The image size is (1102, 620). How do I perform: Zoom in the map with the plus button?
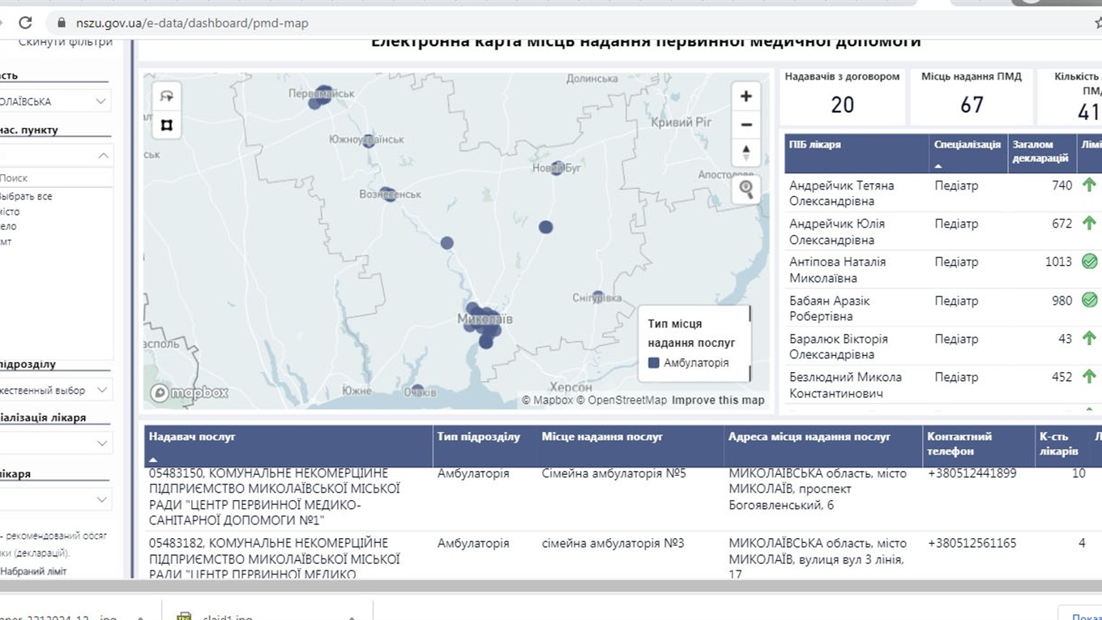point(746,96)
